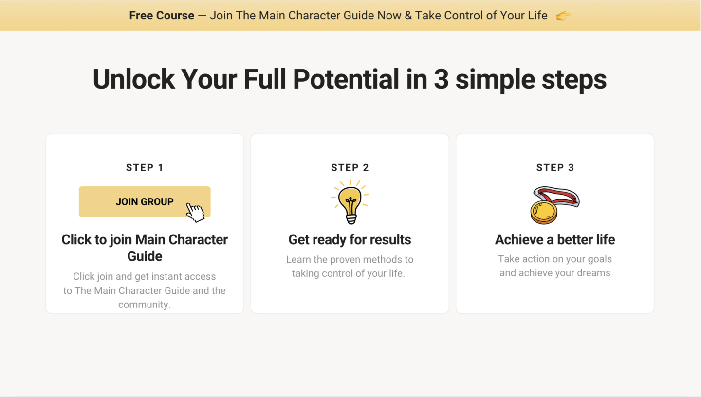Select the STEP 3 label
701x397 pixels.
(x=555, y=168)
